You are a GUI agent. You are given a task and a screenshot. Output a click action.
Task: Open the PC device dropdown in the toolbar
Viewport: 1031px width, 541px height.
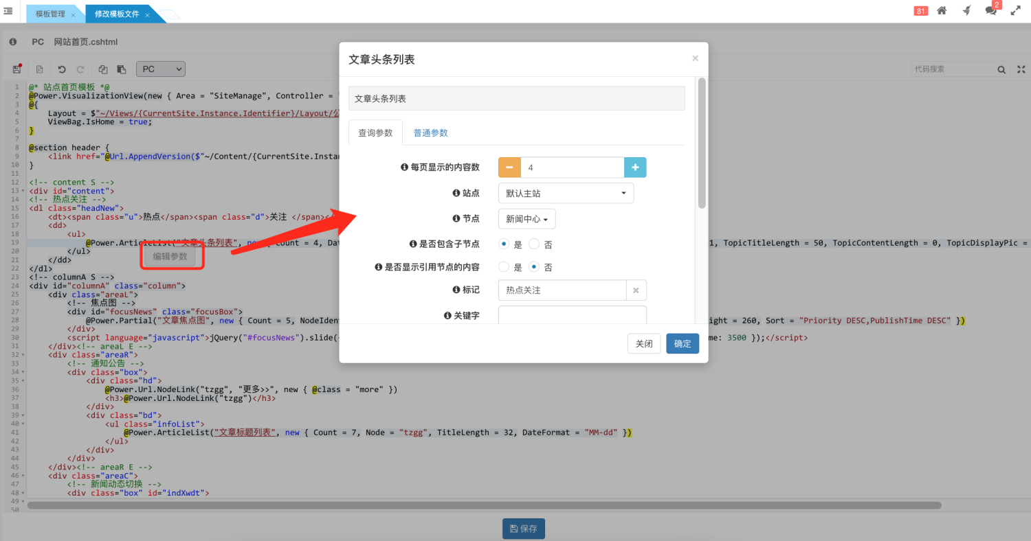click(x=162, y=69)
